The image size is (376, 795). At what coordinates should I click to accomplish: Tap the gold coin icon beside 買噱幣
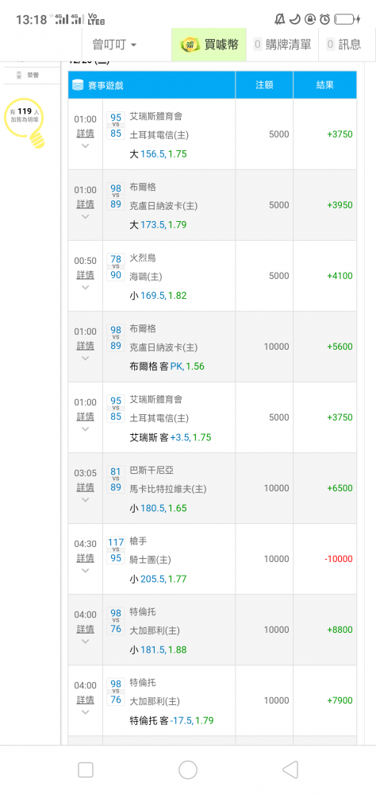190,45
